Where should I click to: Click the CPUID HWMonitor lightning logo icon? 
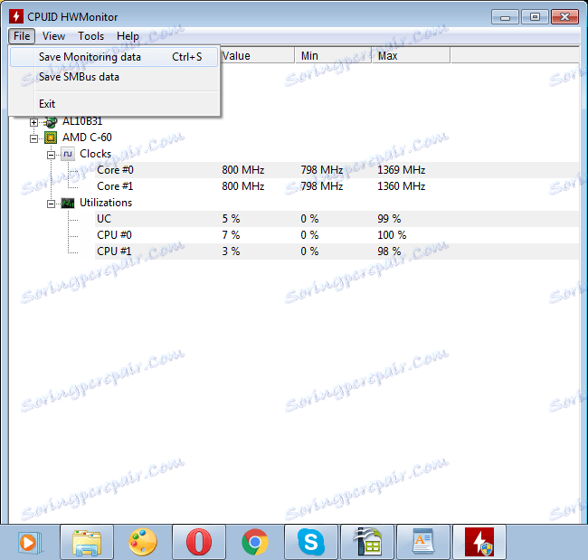coord(16,16)
